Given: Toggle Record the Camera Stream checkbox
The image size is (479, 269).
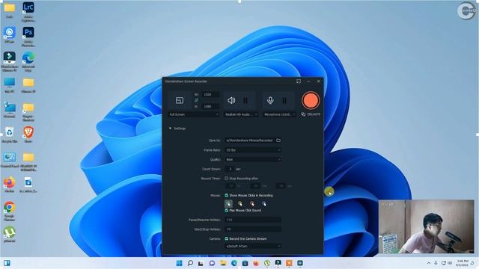Looking at the screenshot, I should click(x=226, y=238).
